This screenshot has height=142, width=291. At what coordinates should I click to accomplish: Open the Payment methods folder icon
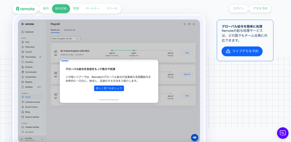tap(23, 117)
